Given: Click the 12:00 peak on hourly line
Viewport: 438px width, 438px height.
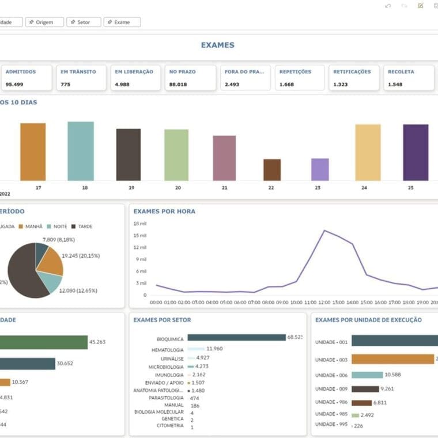Looking at the screenshot, I should pyautogui.click(x=324, y=231).
